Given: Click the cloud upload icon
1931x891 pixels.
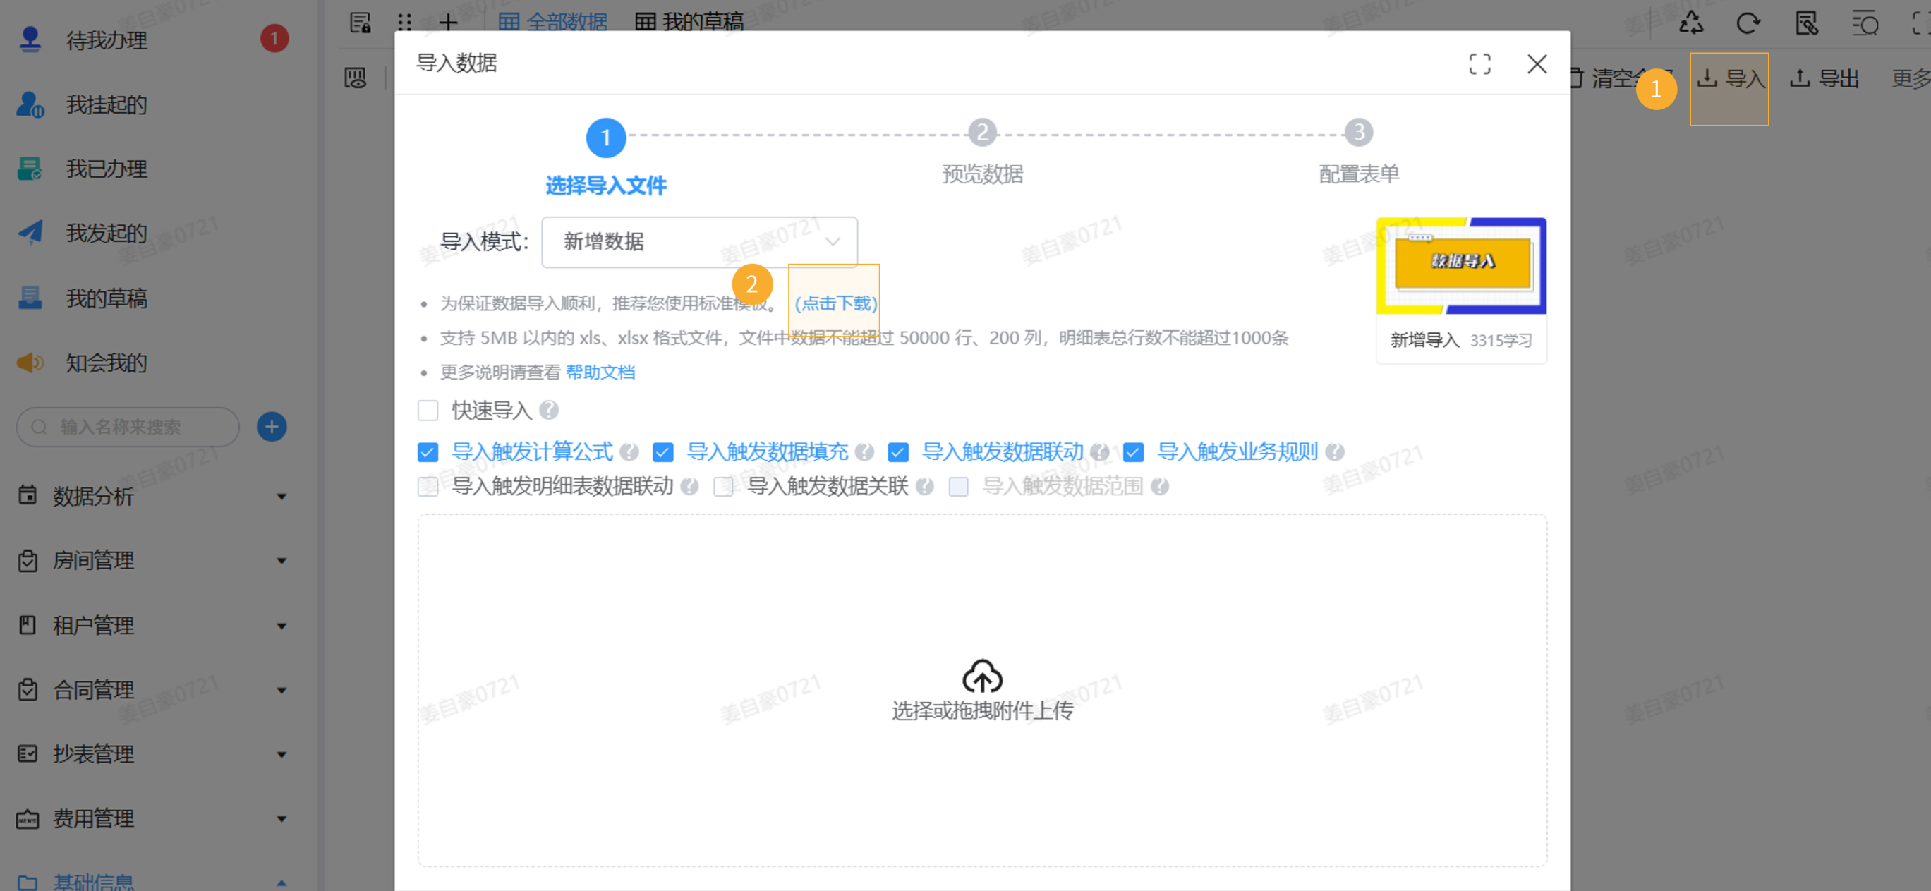Looking at the screenshot, I should coord(982,675).
